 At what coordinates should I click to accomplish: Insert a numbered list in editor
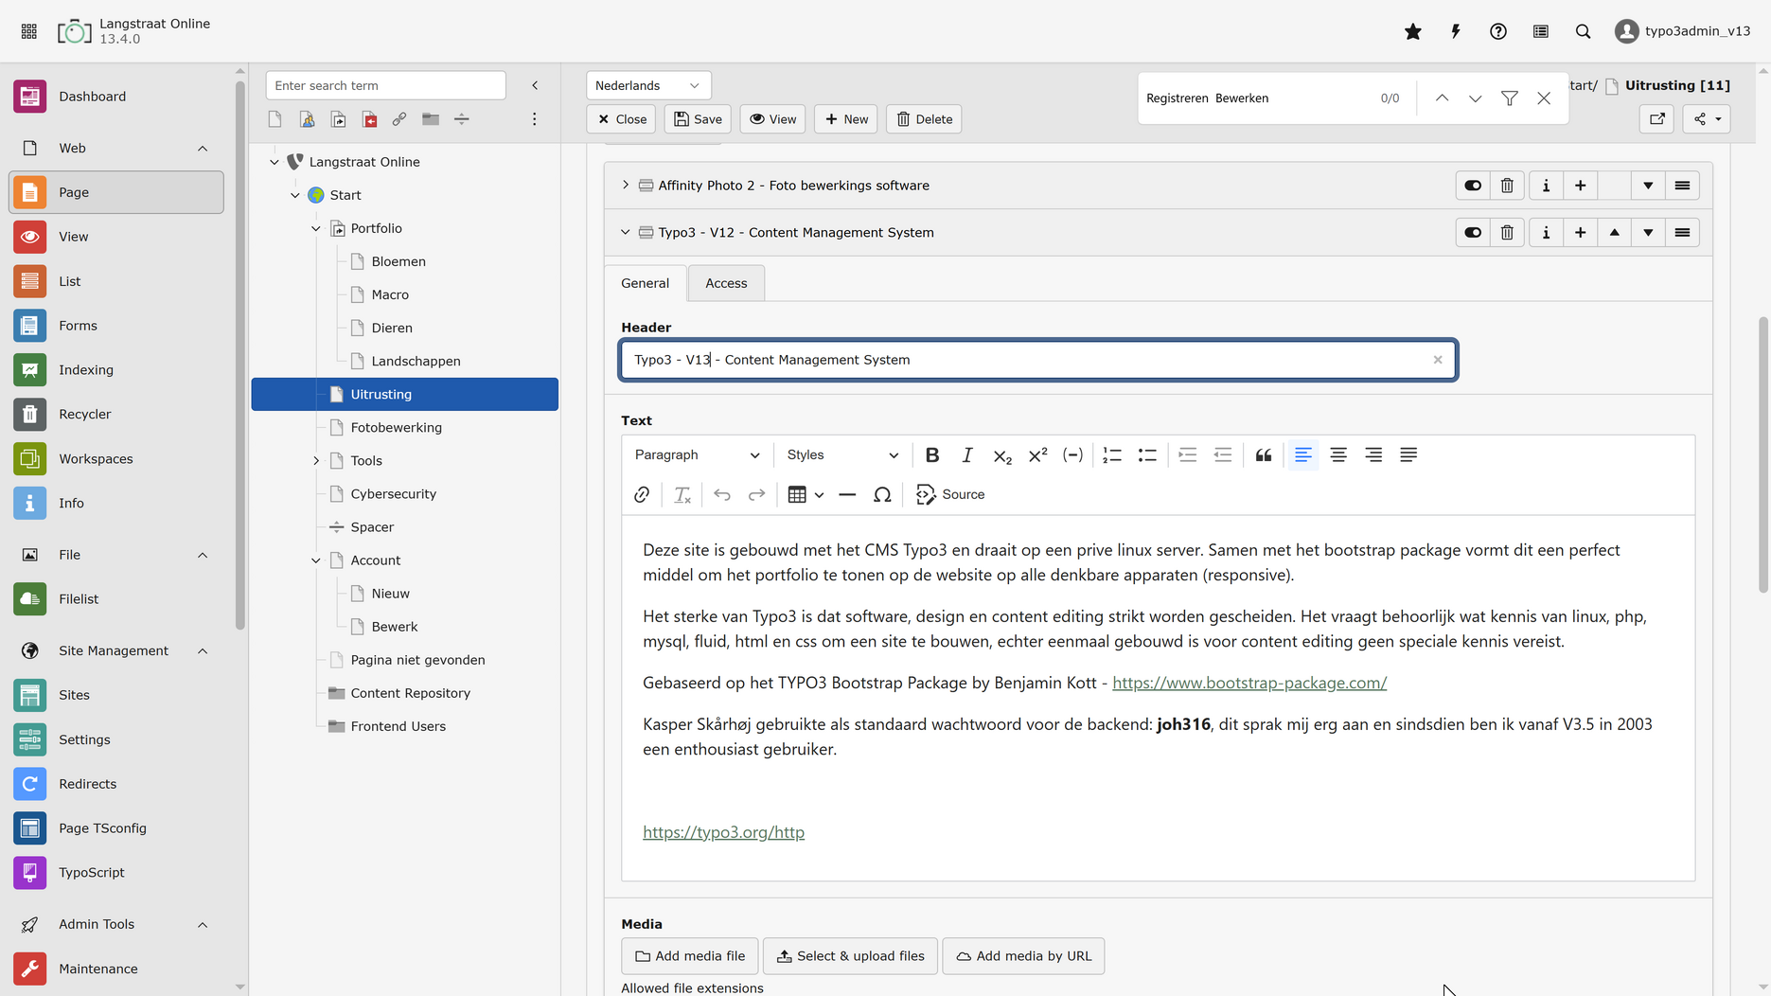click(x=1111, y=455)
